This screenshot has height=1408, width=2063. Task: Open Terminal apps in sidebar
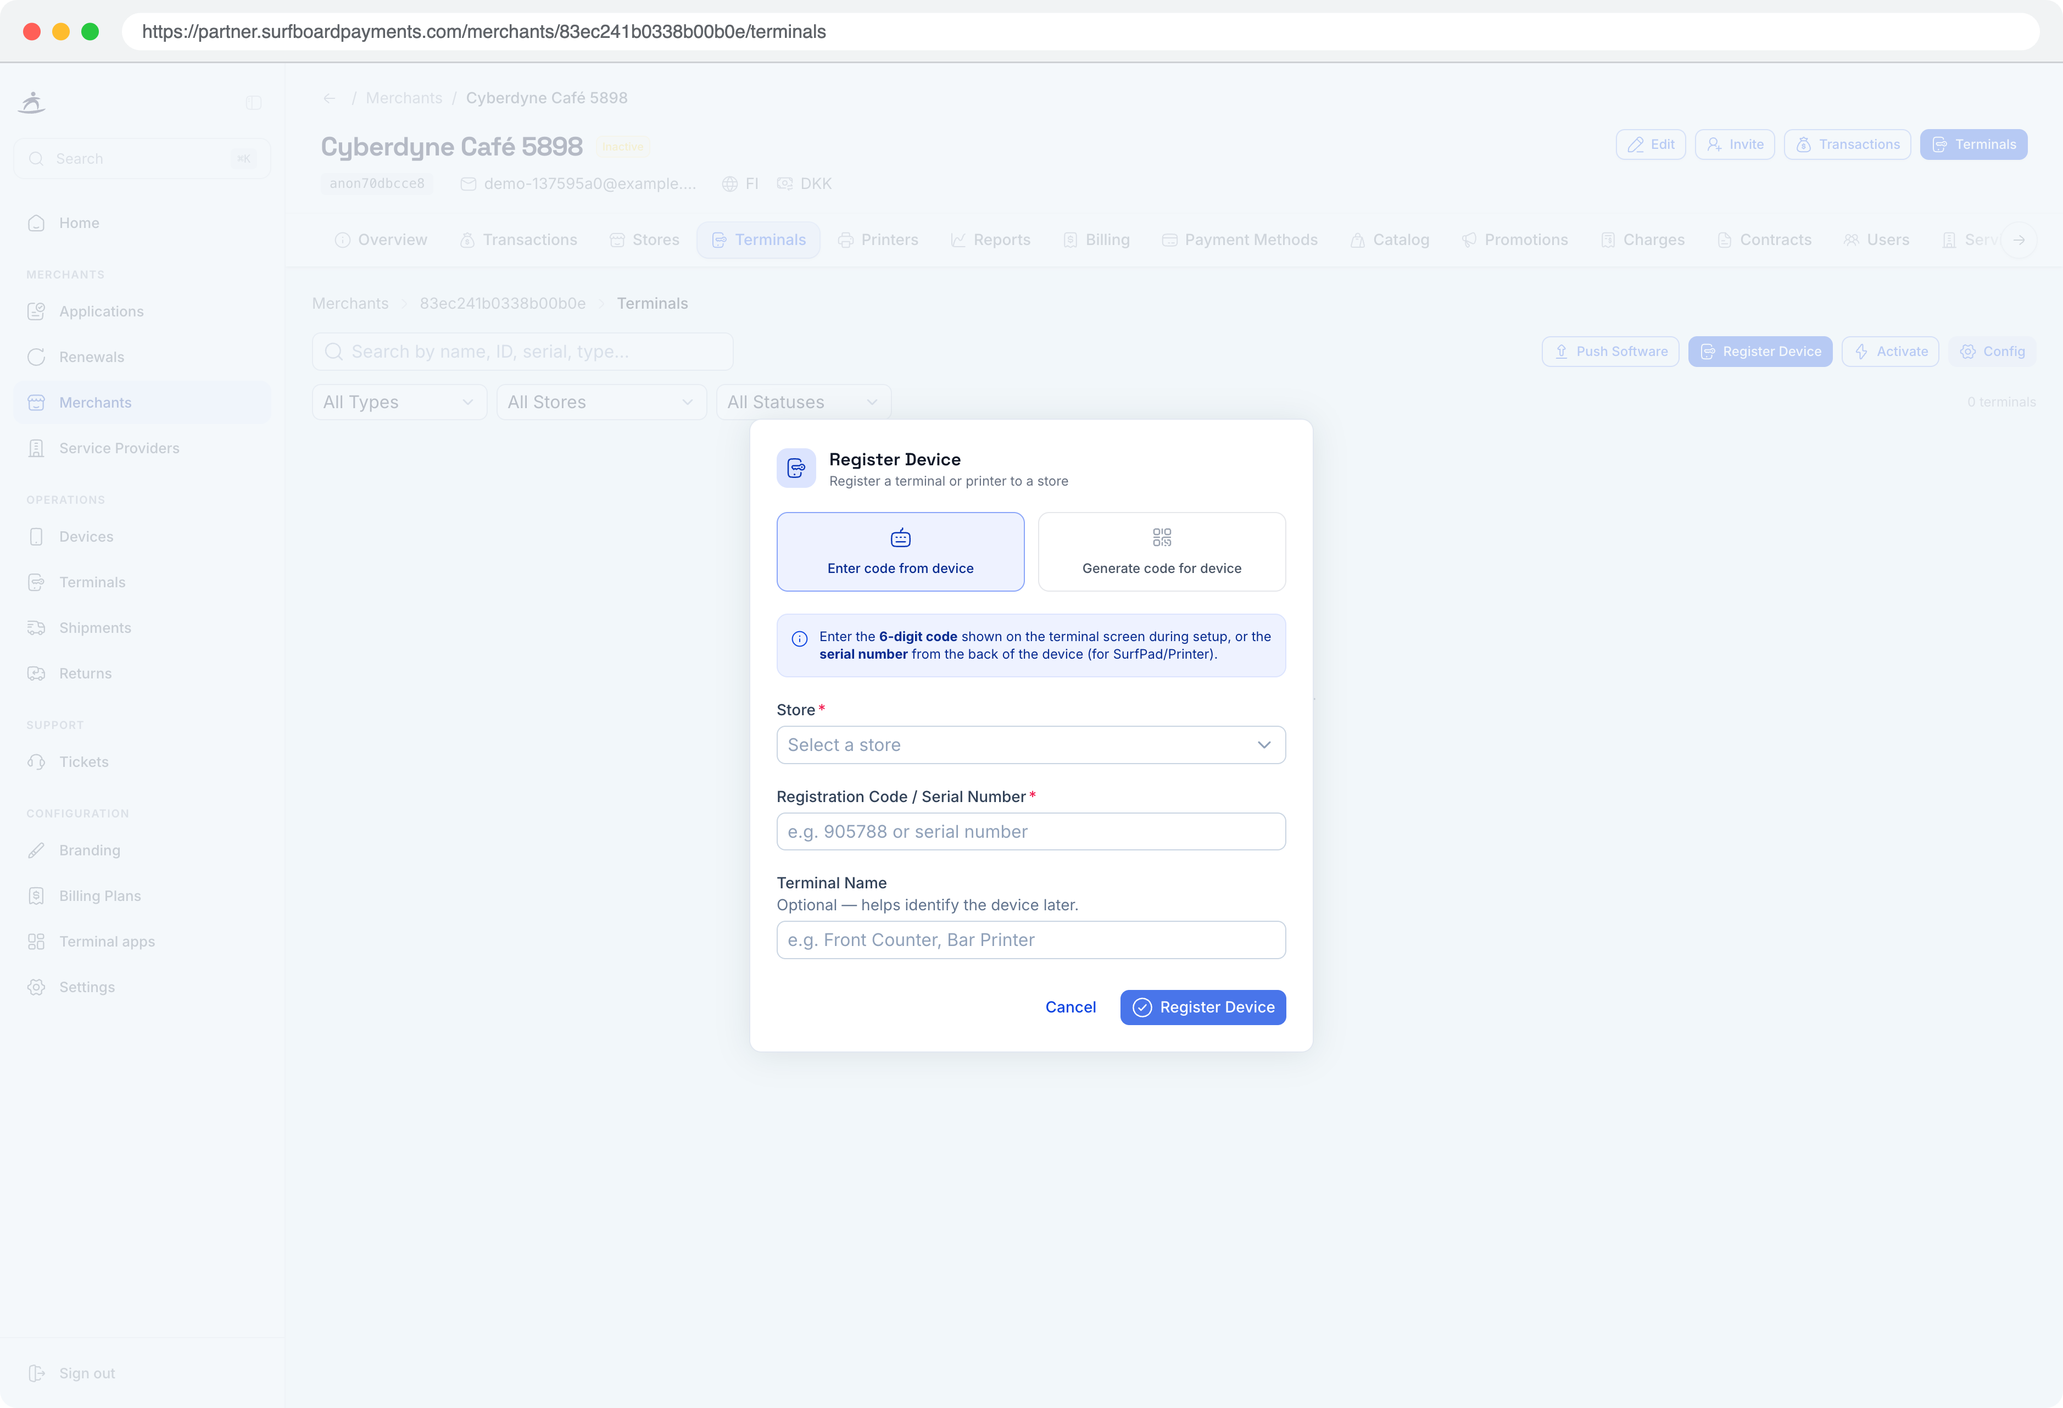pyautogui.click(x=142, y=941)
